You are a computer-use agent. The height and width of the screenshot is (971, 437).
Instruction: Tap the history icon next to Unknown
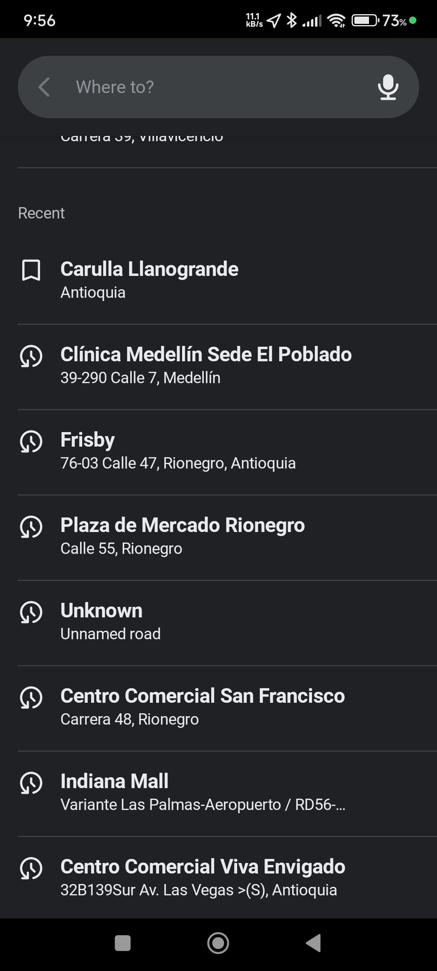pyautogui.click(x=31, y=612)
